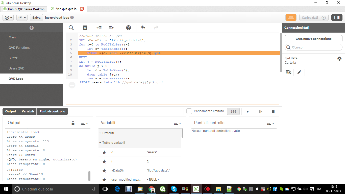The height and width of the screenshot is (194, 345).
Task: Open Task View on taskbar
Action: tap(105, 189)
